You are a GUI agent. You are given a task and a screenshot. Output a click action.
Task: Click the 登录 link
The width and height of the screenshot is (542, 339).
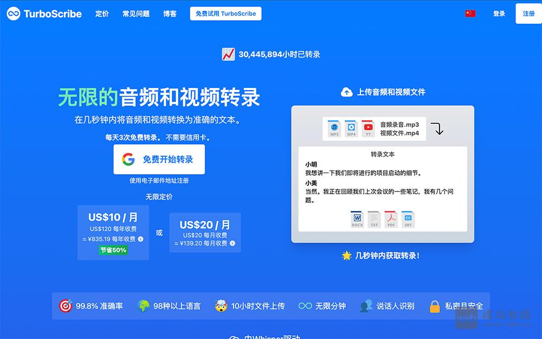tap(499, 14)
